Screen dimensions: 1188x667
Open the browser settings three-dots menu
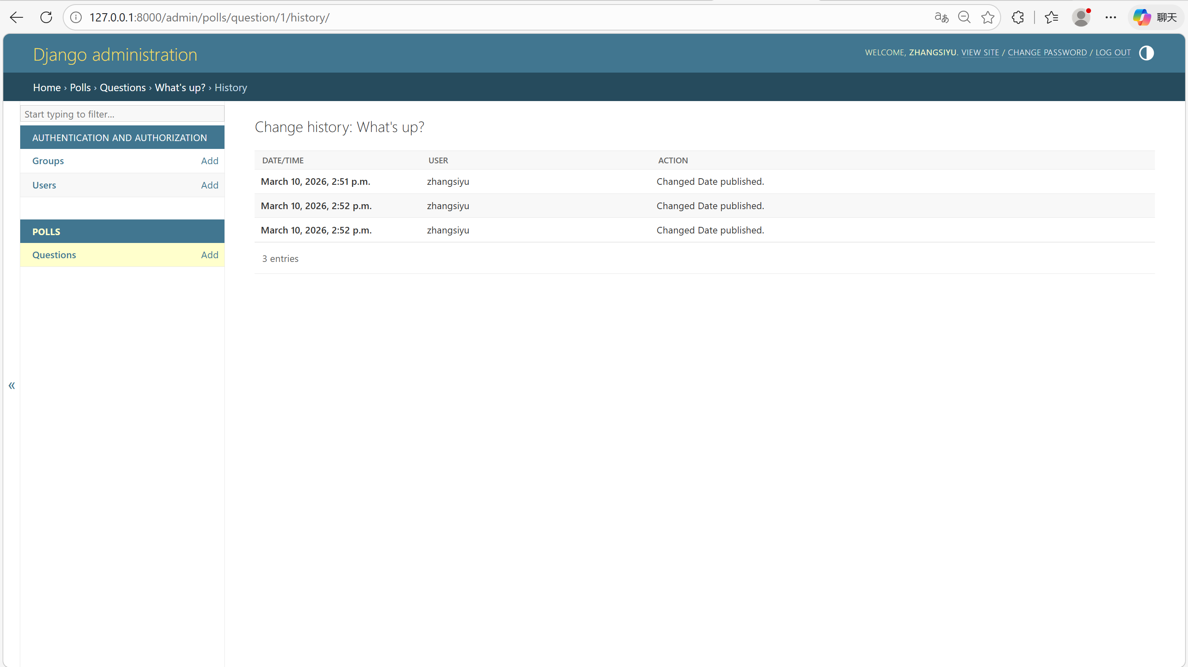pos(1110,17)
